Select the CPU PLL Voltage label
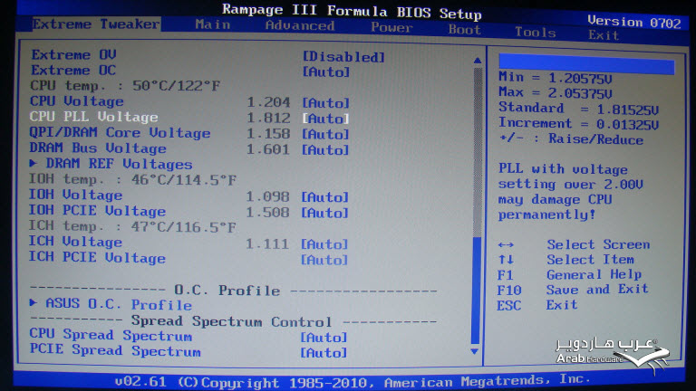696x391 pixels. tap(93, 117)
